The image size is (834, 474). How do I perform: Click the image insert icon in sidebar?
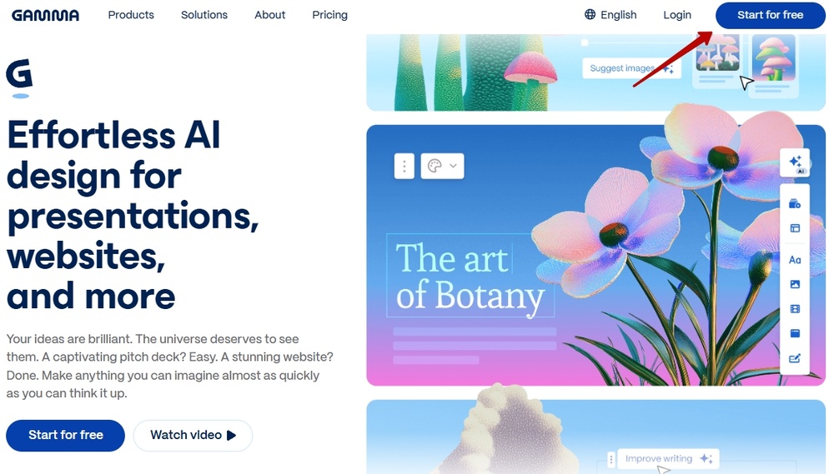(795, 284)
